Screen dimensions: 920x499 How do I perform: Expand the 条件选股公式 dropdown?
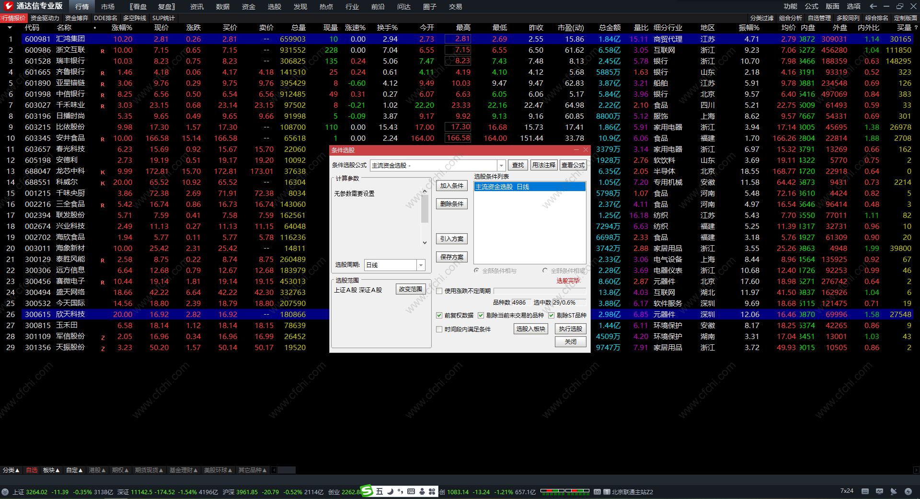501,165
